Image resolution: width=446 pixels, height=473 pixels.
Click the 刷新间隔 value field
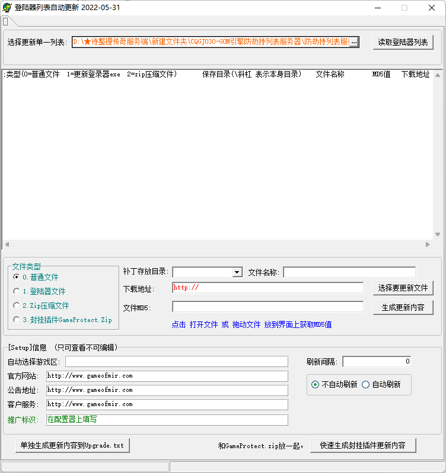click(x=377, y=361)
